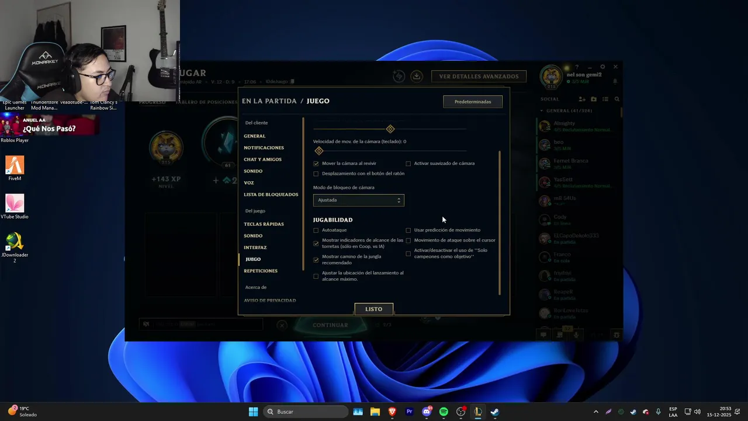Click the add friend icon in Social
The height and width of the screenshot is (421, 748).
coord(582,99)
